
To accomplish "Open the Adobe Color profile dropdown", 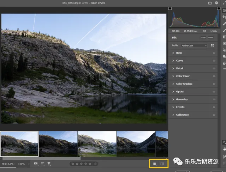I will tap(194, 45).
